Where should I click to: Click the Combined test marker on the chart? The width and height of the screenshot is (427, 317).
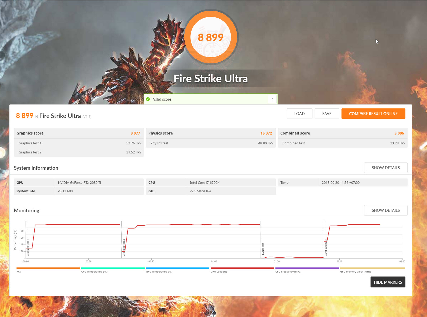pos(326,248)
